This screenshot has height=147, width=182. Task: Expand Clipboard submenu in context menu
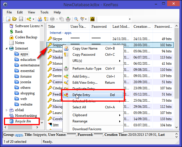point(93,115)
